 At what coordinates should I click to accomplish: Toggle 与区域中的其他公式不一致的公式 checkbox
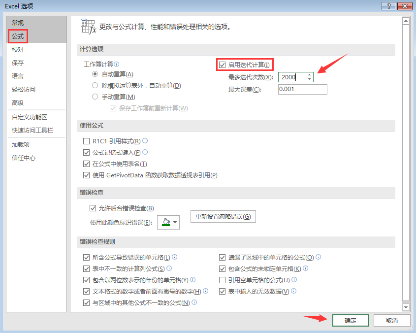coord(86,303)
